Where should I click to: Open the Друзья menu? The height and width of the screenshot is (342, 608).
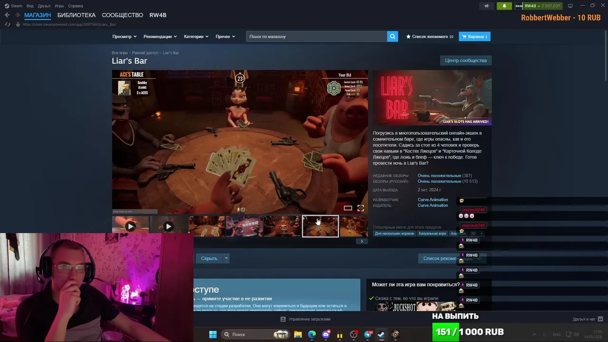44,6
